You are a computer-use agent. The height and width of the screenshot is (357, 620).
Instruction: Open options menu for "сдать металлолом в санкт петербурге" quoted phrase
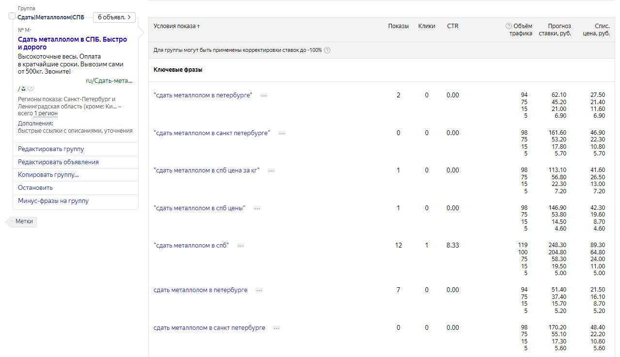tap(282, 133)
